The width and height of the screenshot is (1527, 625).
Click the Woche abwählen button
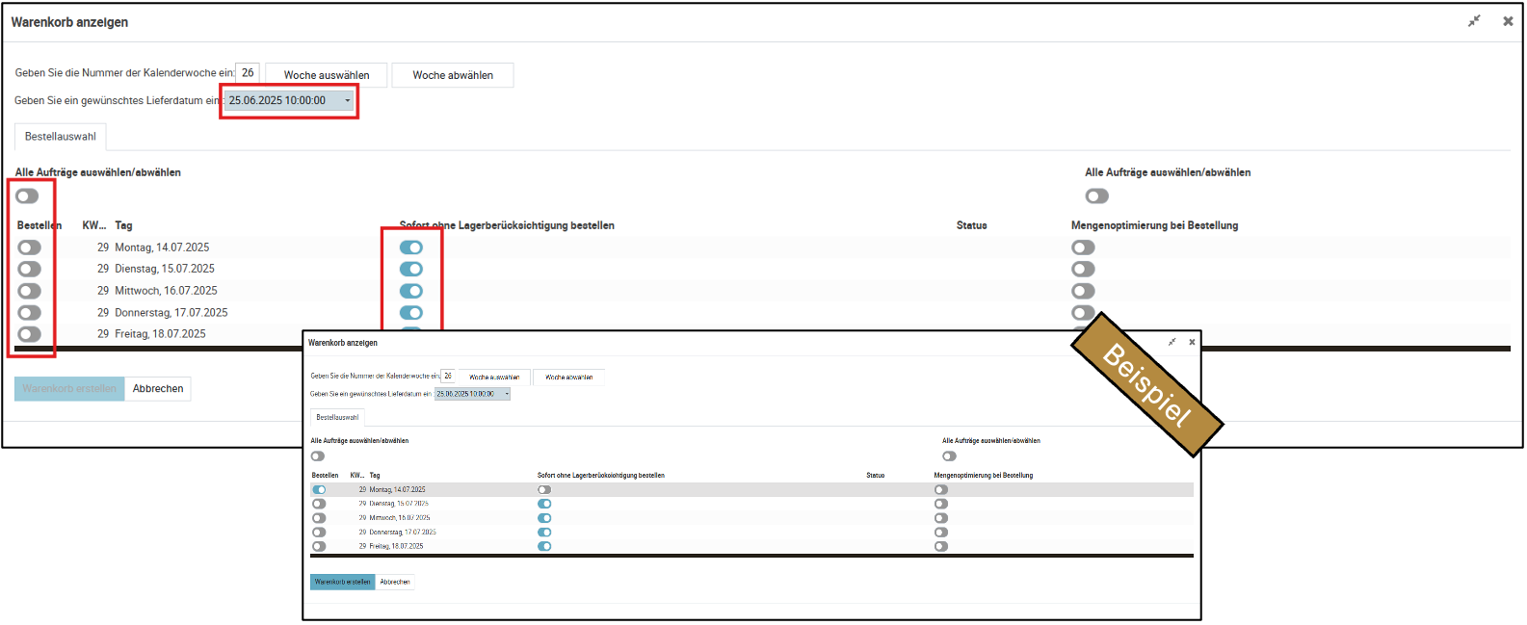click(x=453, y=75)
